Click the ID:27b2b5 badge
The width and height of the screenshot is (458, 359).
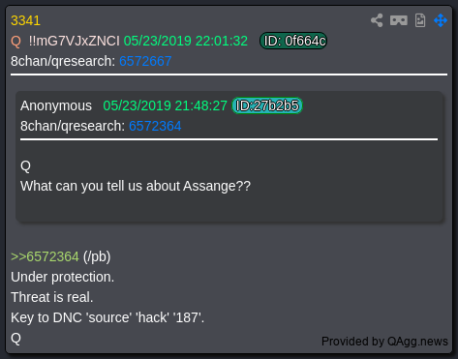[267, 105]
